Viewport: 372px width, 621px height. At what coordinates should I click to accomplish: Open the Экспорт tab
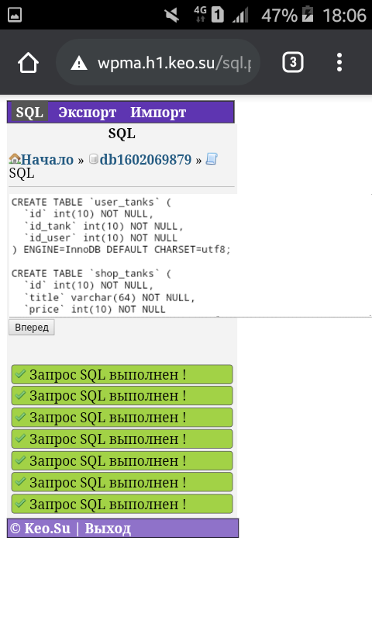(x=88, y=112)
